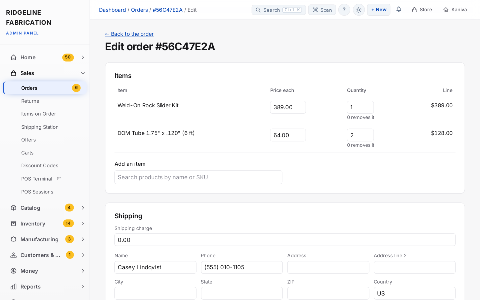Click the Manufacturing gear icon
The image size is (480, 300).
13,239
